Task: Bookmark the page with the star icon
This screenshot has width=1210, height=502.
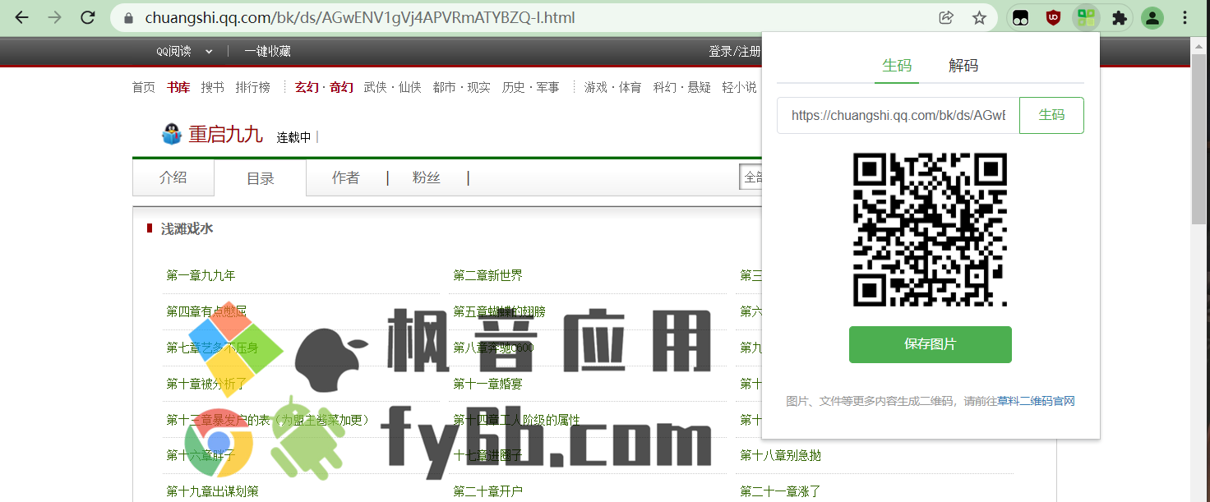Action: pyautogui.click(x=979, y=17)
